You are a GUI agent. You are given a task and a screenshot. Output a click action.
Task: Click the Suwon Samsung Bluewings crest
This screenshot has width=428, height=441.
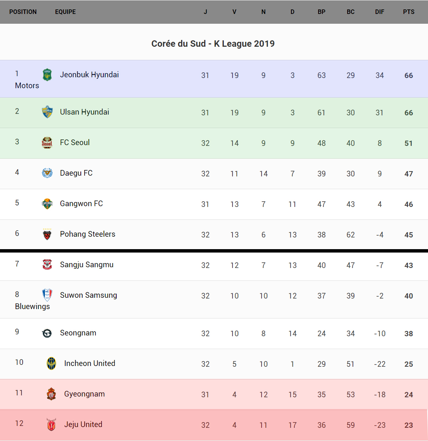pyautogui.click(x=47, y=295)
